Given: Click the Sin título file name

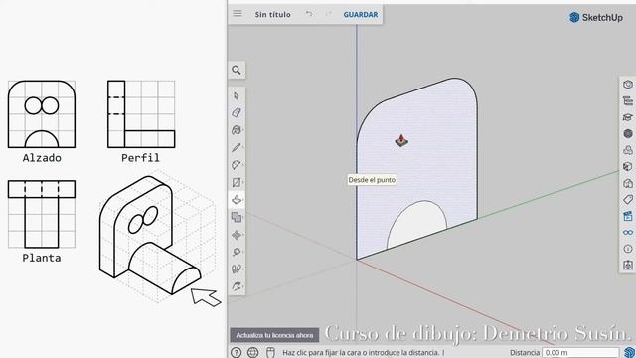Looking at the screenshot, I should click(272, 14).
